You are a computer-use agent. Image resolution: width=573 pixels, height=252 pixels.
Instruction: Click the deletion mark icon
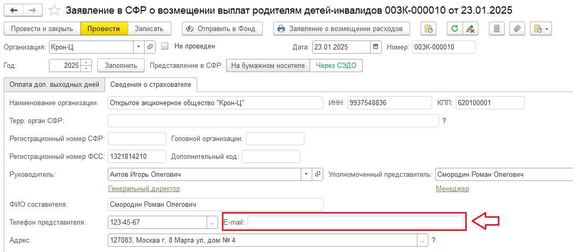(470, 28)
